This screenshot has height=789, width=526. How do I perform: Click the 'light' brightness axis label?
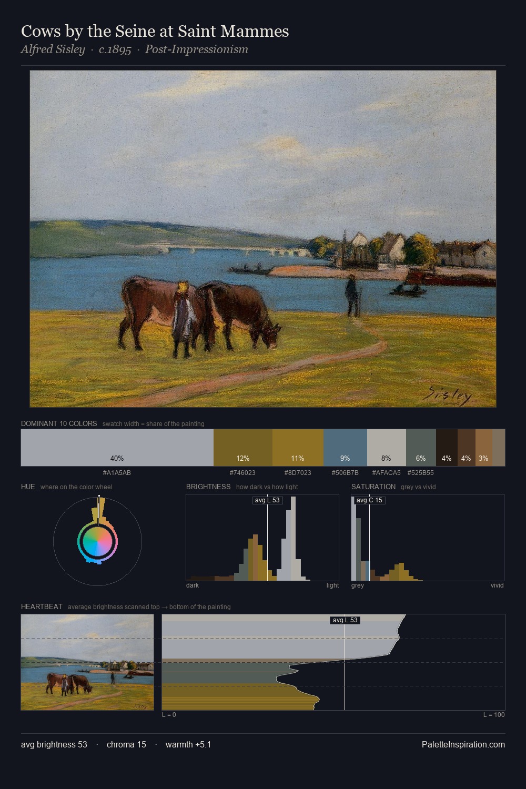click(332, 585)
